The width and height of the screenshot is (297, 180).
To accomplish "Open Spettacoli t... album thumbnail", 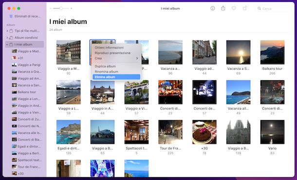I will tap(136, 132).
